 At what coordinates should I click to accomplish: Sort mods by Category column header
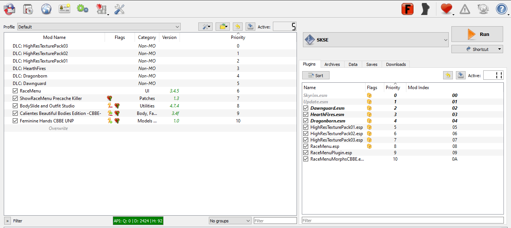coord(147,37)
